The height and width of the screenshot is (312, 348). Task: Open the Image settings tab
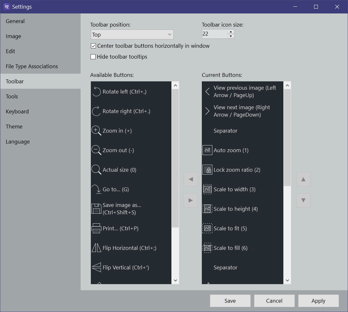40,36
